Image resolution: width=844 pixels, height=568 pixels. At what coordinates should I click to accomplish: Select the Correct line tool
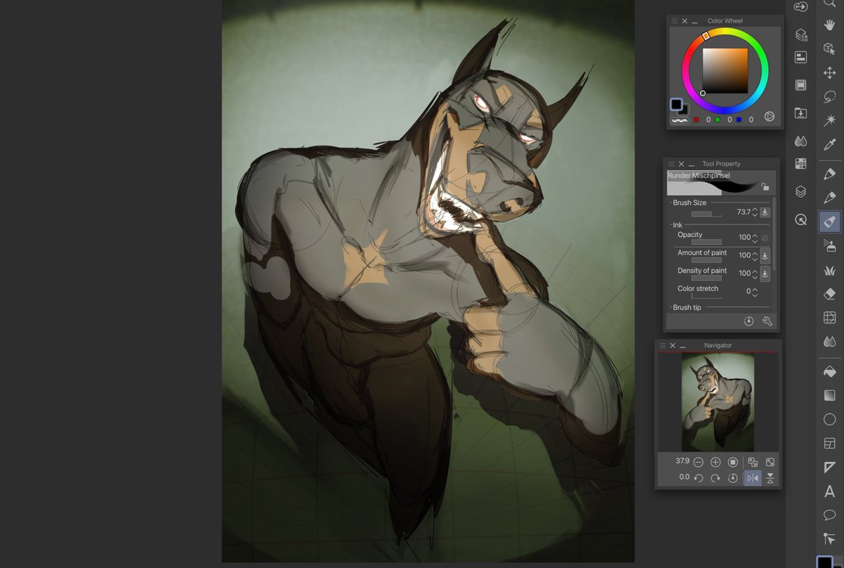[829, 539]
